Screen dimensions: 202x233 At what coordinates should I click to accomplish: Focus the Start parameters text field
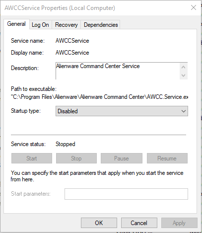[126, 194]
